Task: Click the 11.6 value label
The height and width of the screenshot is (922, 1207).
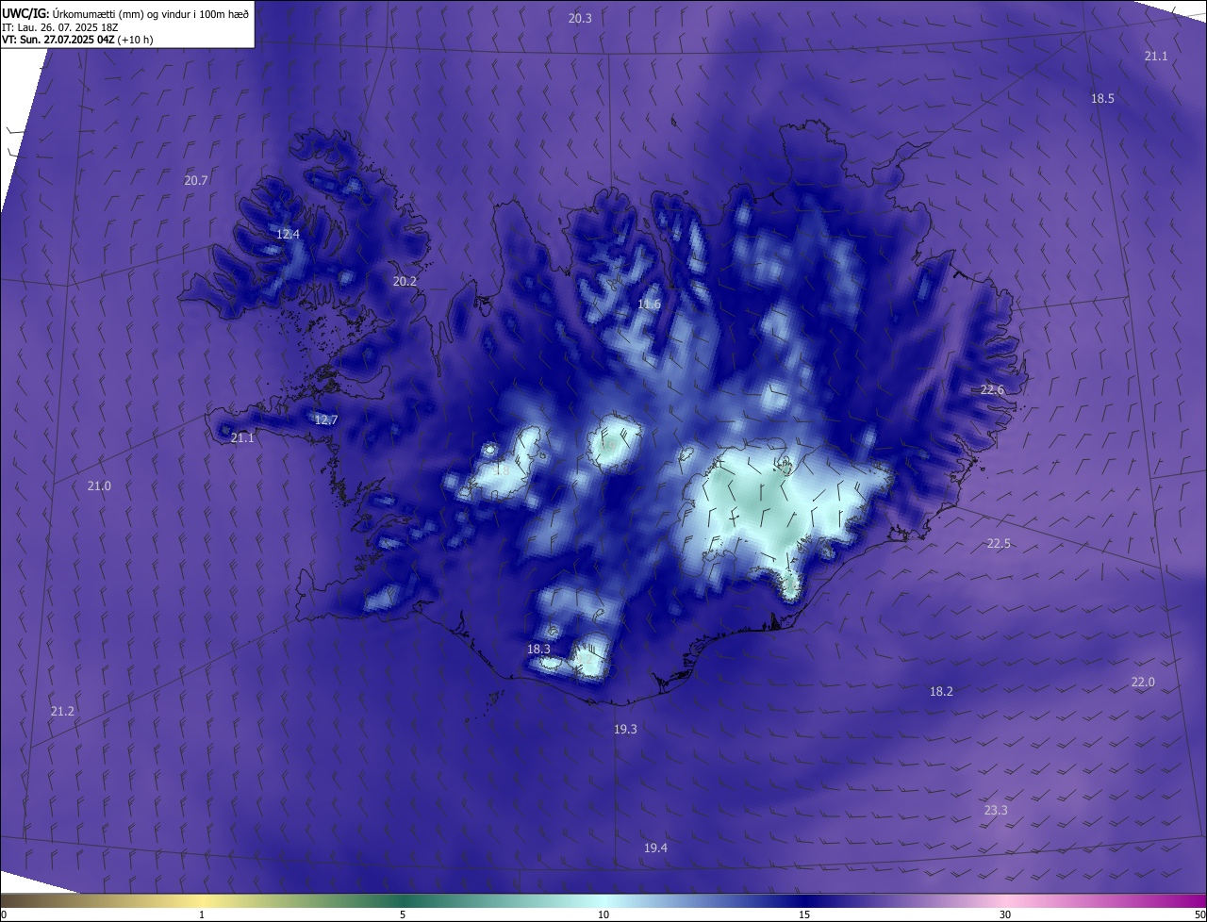Action: click(x=649, y=304)
